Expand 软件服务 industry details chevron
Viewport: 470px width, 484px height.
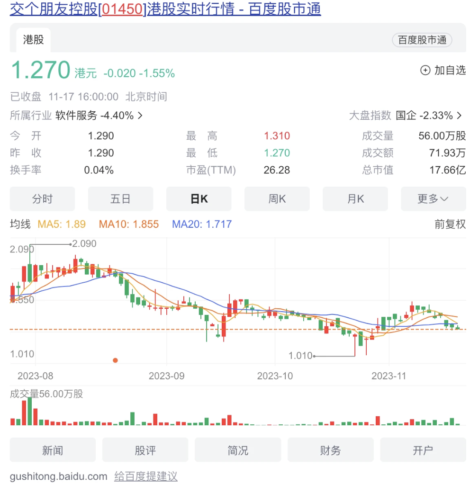(x=140, y=116)
